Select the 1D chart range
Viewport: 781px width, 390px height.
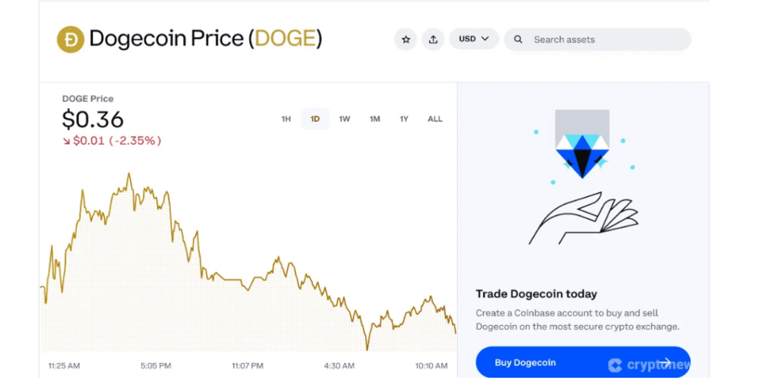click(315, 119)
